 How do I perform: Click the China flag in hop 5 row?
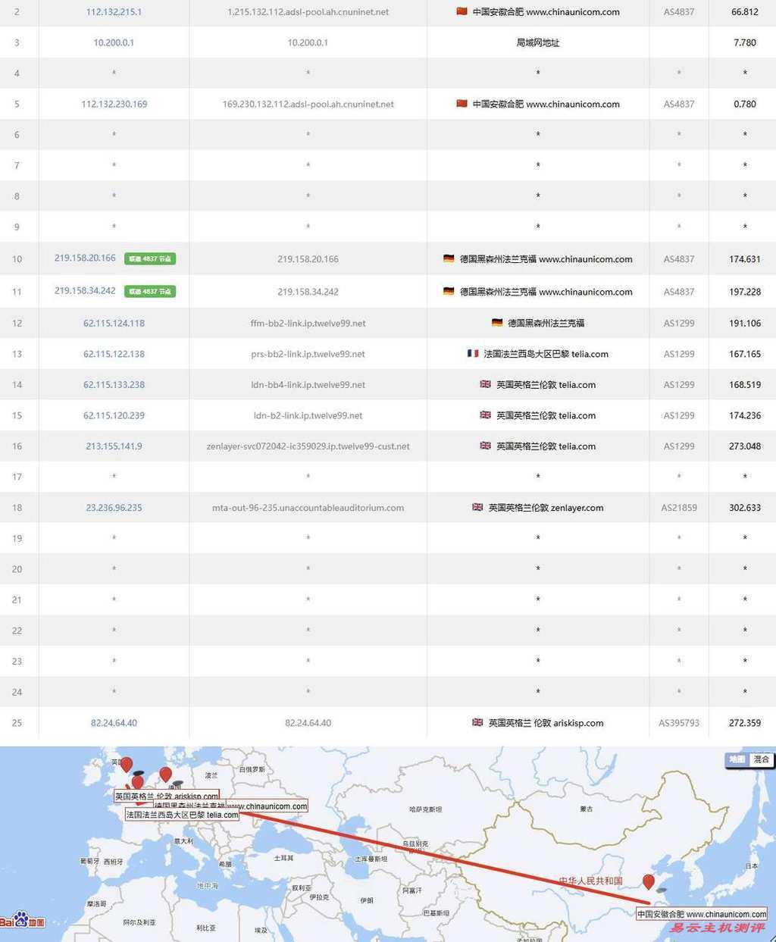point(462,104)
